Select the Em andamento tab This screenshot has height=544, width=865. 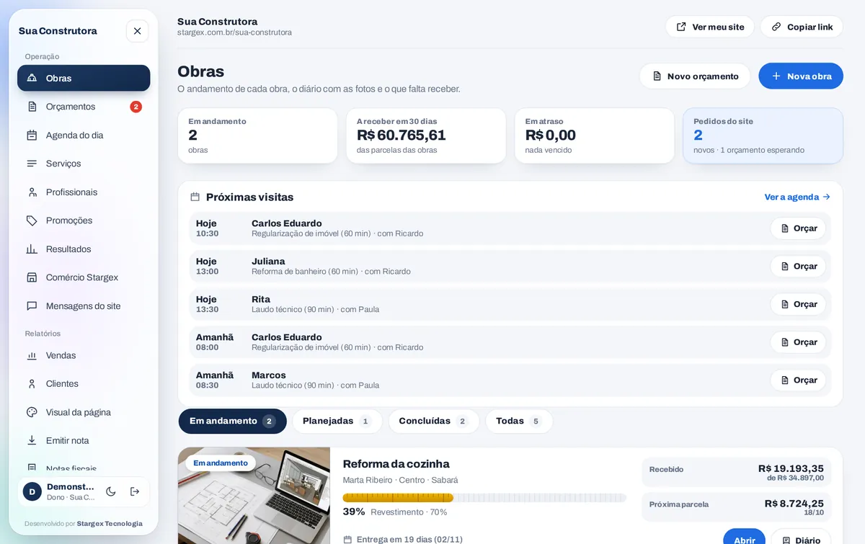pos(232,422)
